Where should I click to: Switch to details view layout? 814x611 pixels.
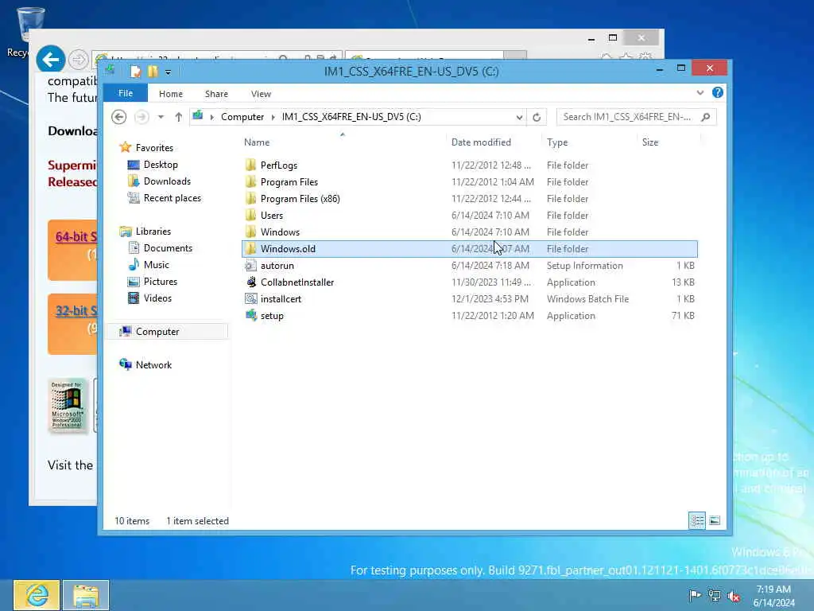(696, 520)
